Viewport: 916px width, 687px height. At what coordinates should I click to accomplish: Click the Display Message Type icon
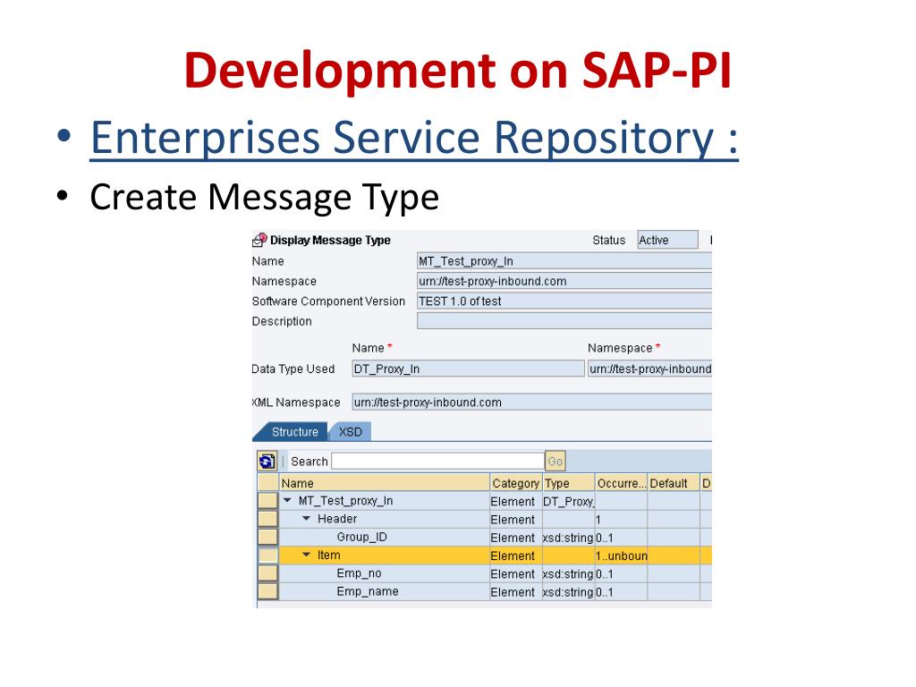pos(259,240)
